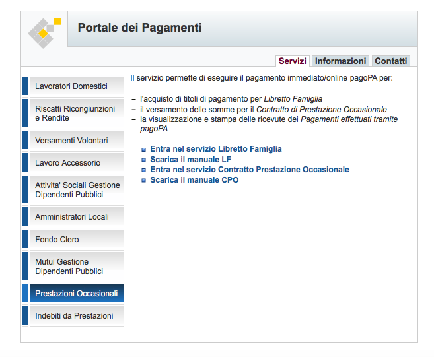Image resolution: width=434 pixels, height=357 pixels.
Task: Download via Scarica il manuale CPO link
Action: tap(194, 180)
